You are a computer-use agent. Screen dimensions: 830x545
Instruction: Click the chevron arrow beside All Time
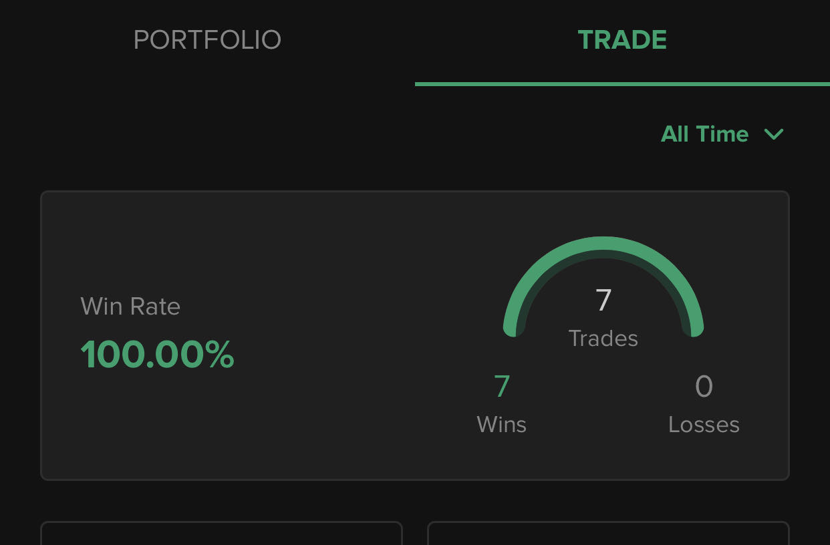(774, 134)
